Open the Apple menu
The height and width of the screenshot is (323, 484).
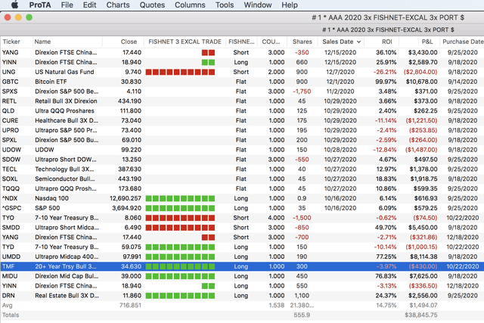pos(14,5)
